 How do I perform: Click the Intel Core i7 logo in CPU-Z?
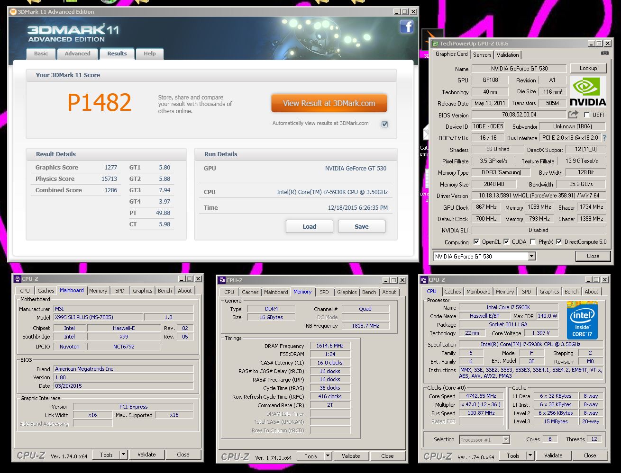point(582,320)
